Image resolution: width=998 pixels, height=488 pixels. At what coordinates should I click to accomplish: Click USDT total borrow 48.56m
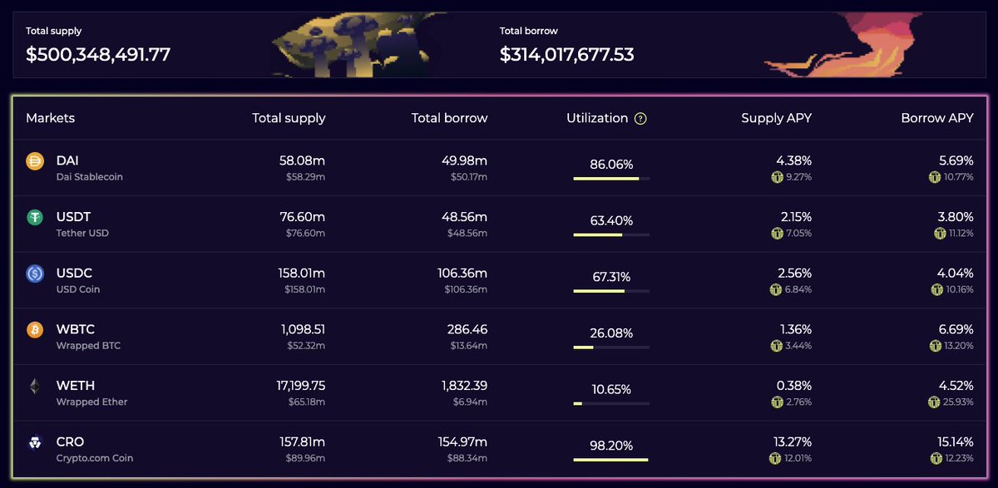click(x=464, y=217)
